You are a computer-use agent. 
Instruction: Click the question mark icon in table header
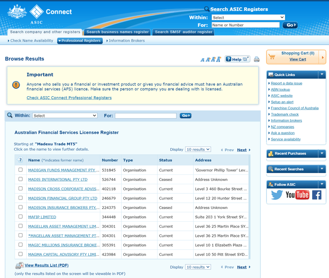click(20, 160)
